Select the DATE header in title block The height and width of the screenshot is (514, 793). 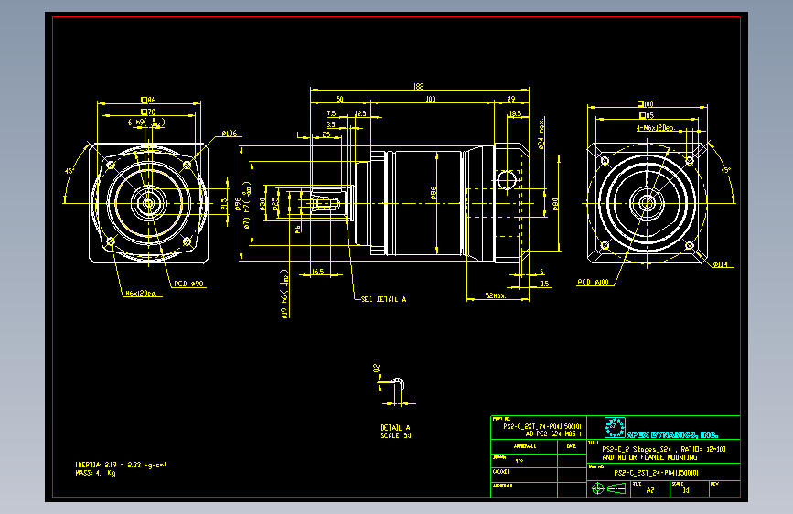[572, 446]
